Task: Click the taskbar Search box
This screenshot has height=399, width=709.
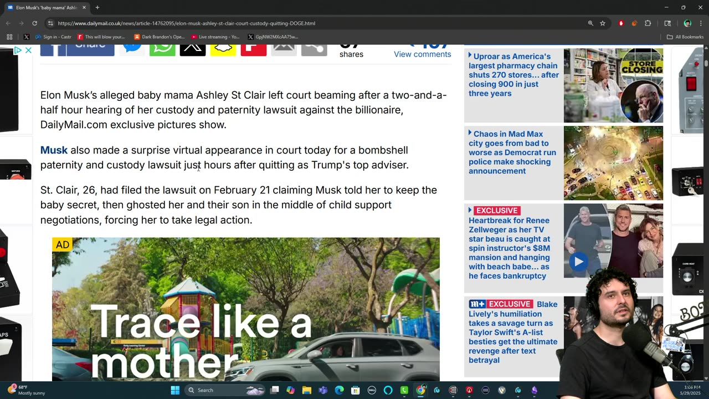Action: [225, 390]
